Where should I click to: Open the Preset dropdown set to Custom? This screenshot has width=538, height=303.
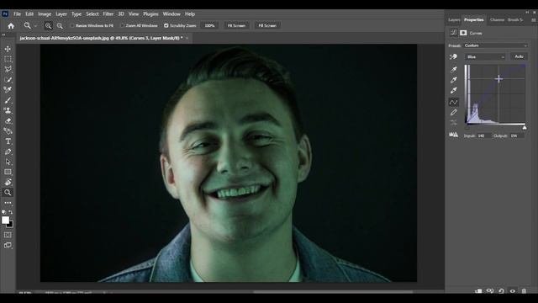point(496,45)
